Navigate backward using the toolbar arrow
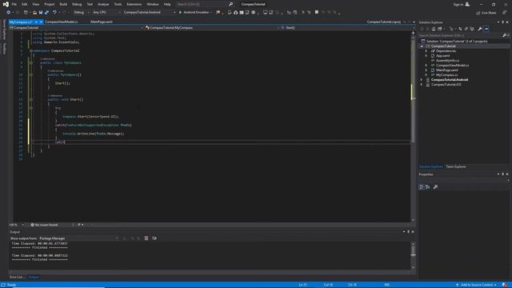Image resolution: width=512 pixels, height=288 pixels. tap(8, 13)
